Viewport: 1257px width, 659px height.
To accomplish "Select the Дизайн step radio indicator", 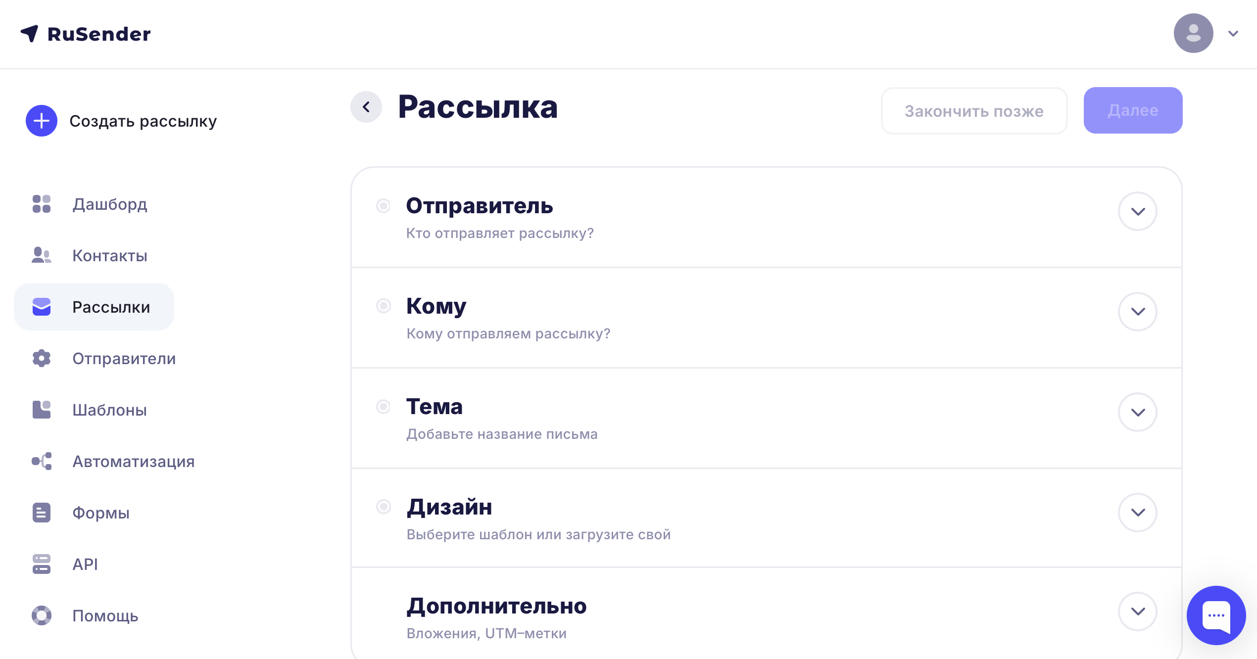I will pos(384,507).
